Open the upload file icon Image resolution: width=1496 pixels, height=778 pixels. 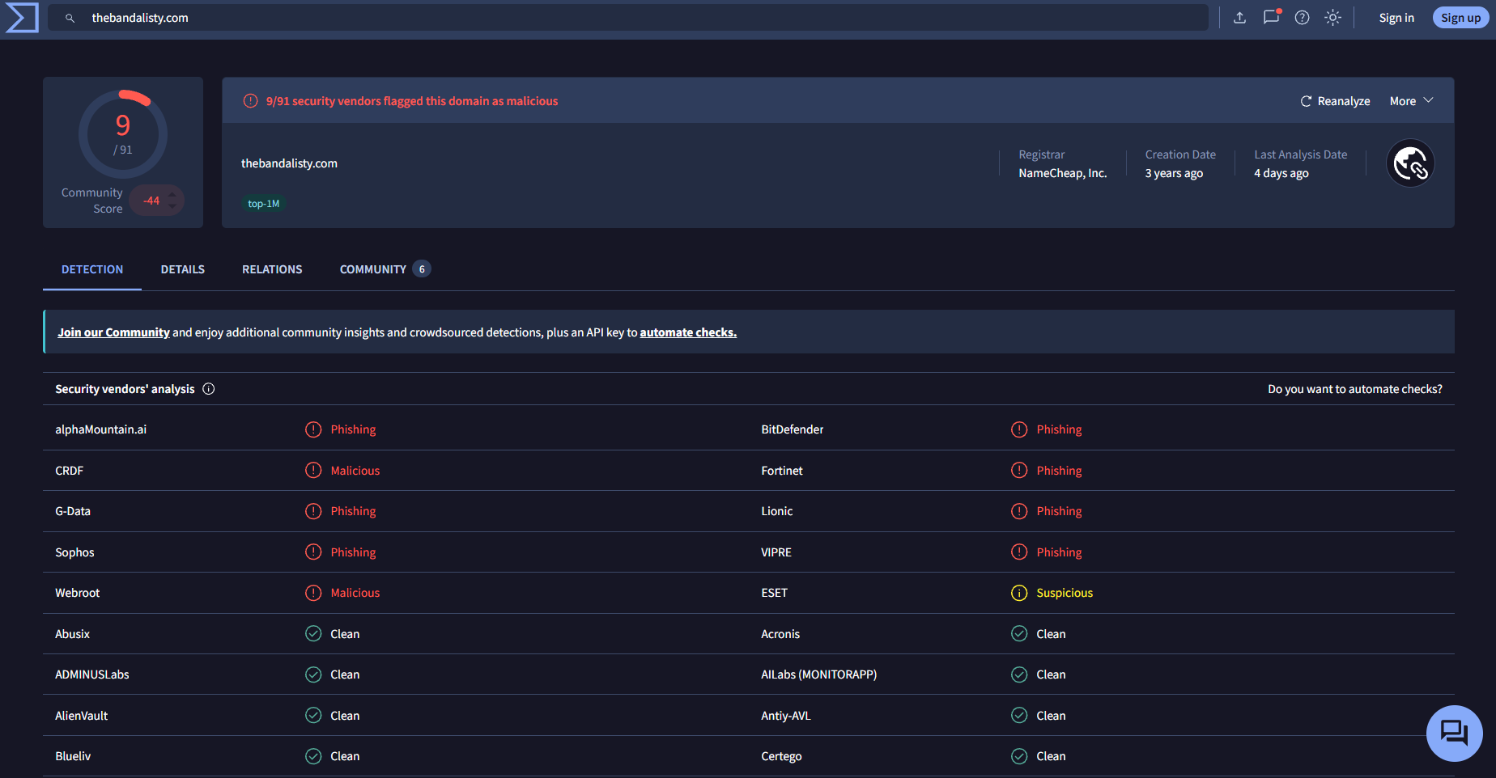(x=1239, y=18)
